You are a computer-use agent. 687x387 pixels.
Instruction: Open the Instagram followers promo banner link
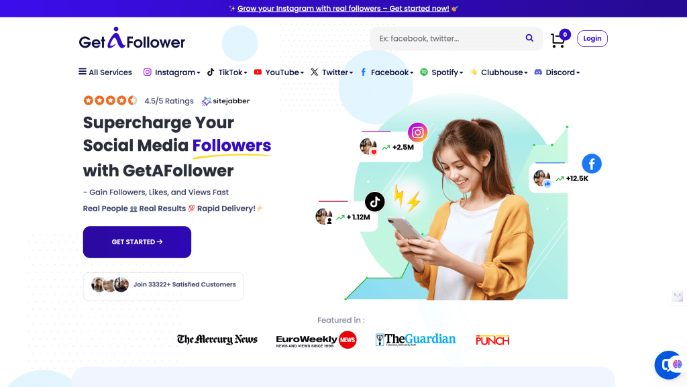[x=343, y=8]
